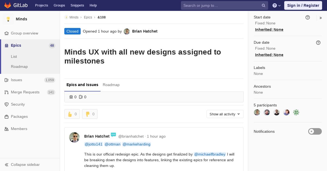Click the small Minds breadcrumb icon

(x=66, y=17)
